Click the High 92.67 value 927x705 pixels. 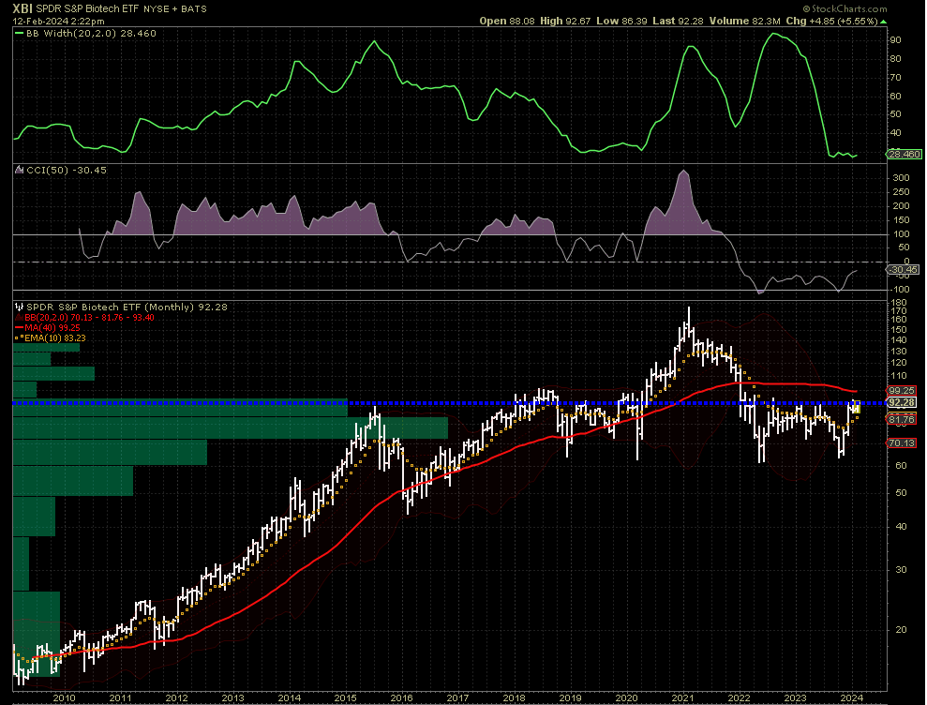[565, 21]
